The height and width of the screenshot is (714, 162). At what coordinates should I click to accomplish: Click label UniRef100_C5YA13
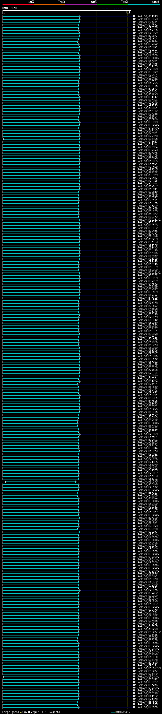145,78
